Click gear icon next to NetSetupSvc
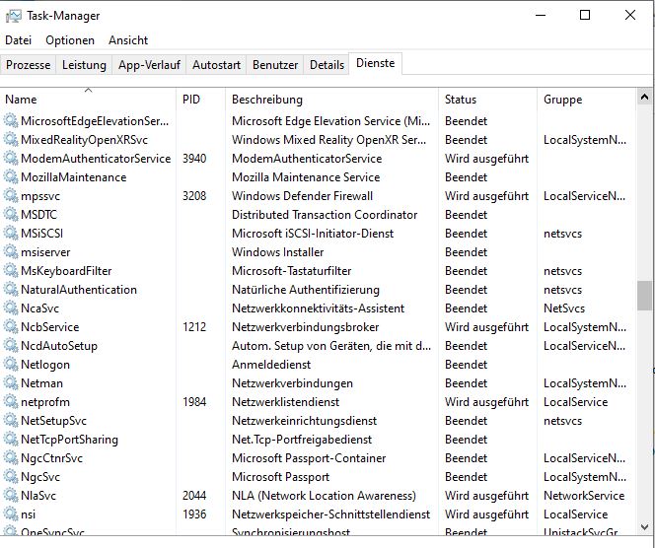655x548 pixels. click(11, 421)
